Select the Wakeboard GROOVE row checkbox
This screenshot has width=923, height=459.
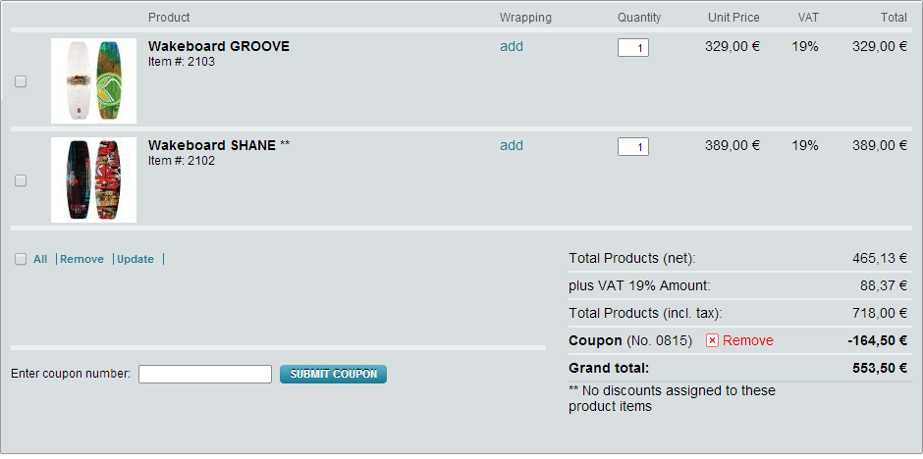click(x=21, y=81)
